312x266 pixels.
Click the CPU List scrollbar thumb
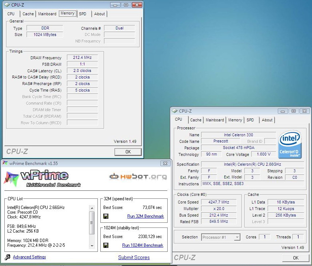[x=92, y=223]
